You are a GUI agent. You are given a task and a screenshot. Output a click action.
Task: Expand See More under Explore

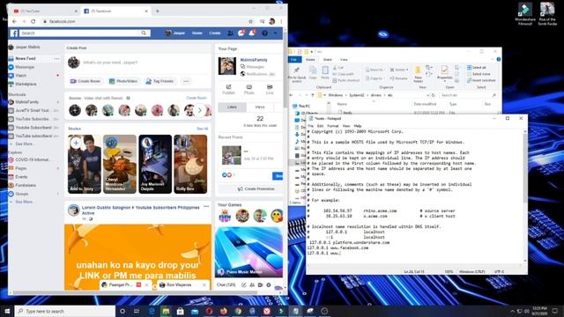point(24,202)
